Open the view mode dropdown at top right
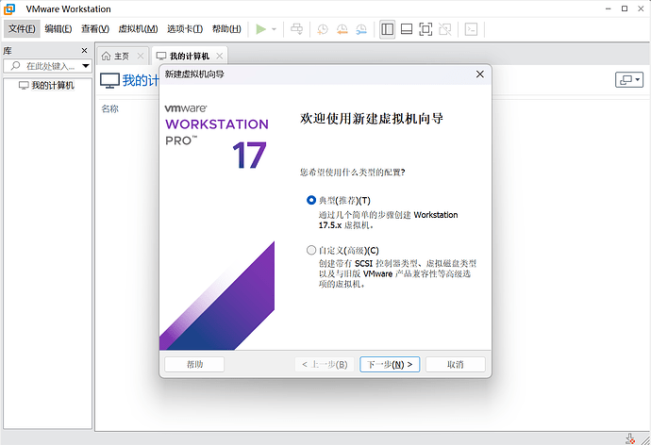 point(629,79)
